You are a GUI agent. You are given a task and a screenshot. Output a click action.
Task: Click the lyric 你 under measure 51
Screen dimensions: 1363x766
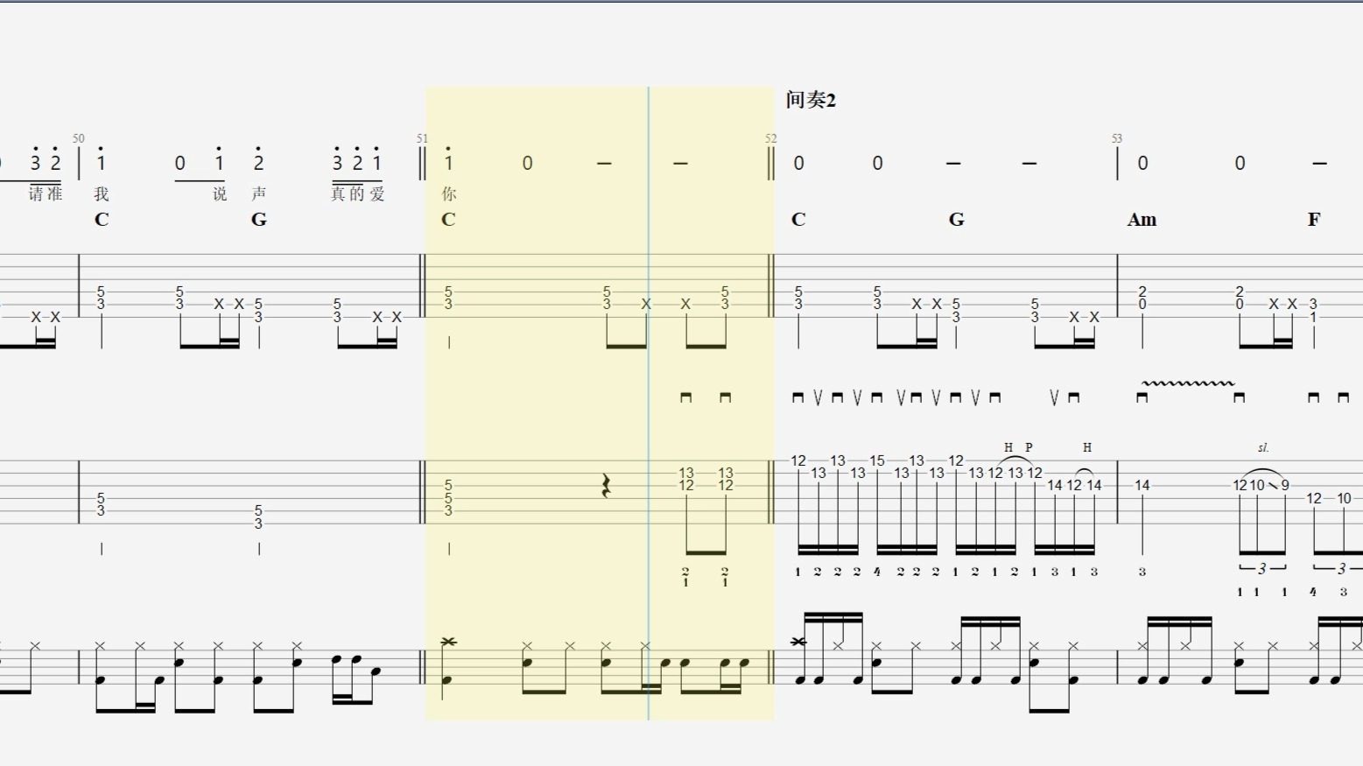[x=449, y=193]
